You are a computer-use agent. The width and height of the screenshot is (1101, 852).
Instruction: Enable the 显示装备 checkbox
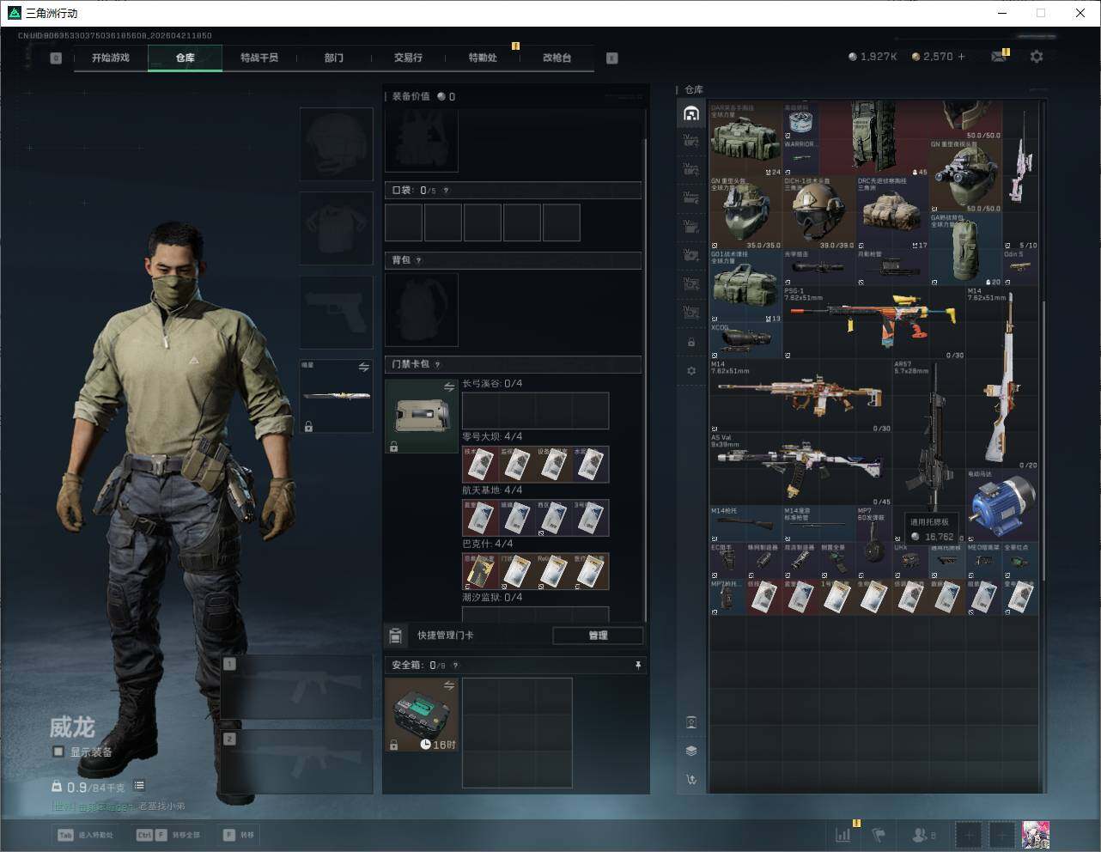pos(58,752)
